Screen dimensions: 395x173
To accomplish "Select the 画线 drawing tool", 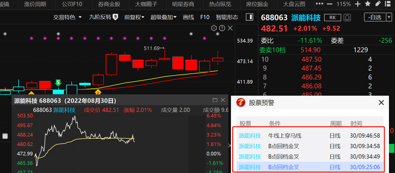I will [188, 17].
